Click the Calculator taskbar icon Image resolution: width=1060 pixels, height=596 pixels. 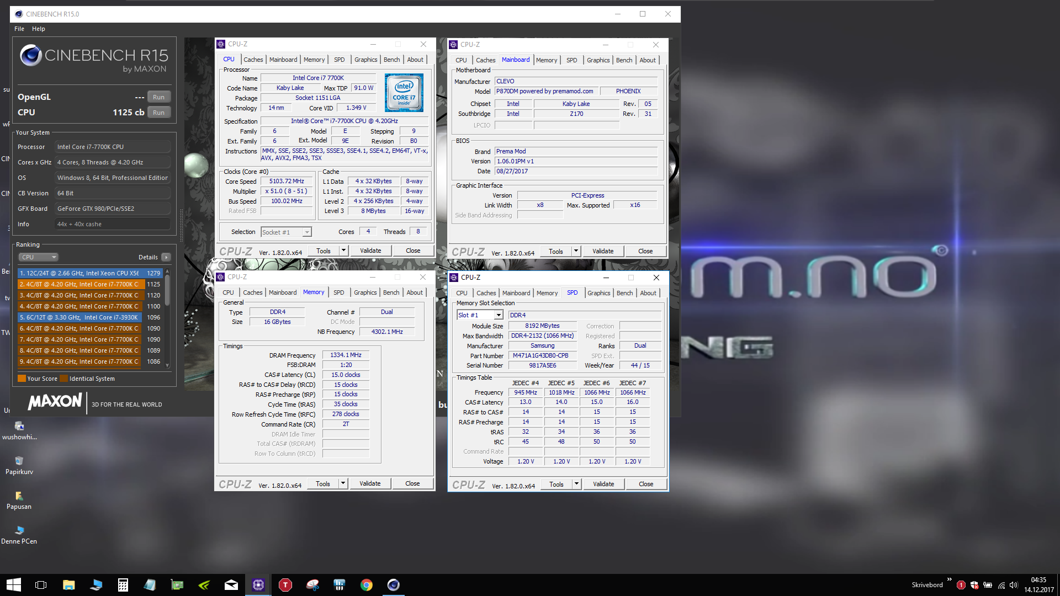(x=123, y=585)
